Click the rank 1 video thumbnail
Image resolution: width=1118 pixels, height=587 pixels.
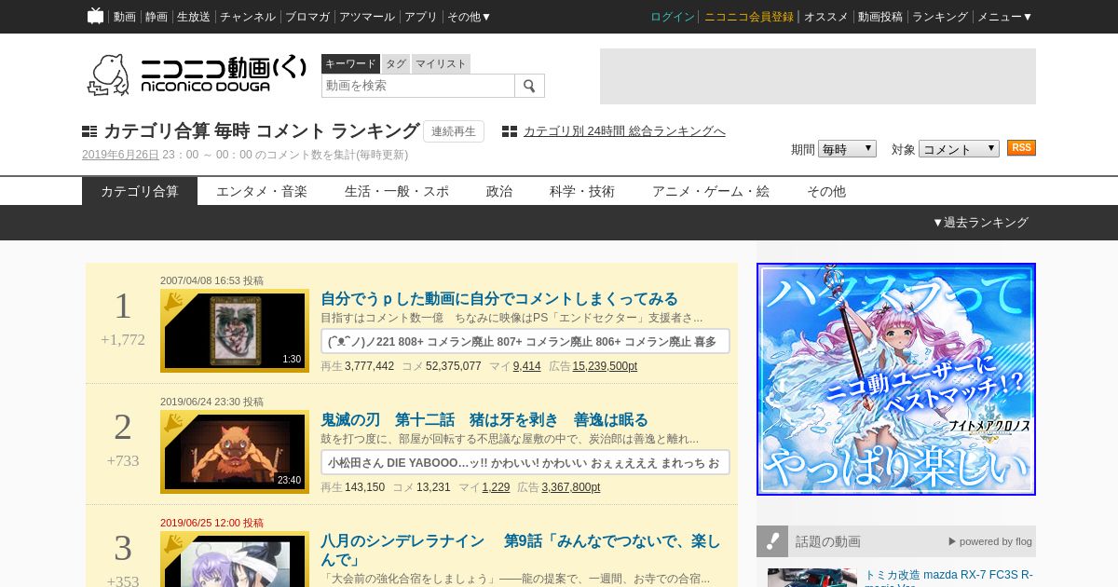coord(235,331)
